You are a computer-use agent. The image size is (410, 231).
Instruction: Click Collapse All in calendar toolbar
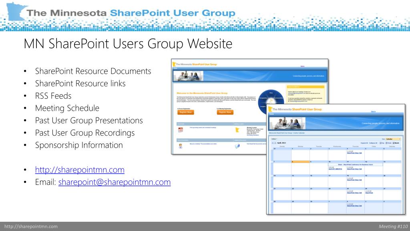tap(373, 143)
